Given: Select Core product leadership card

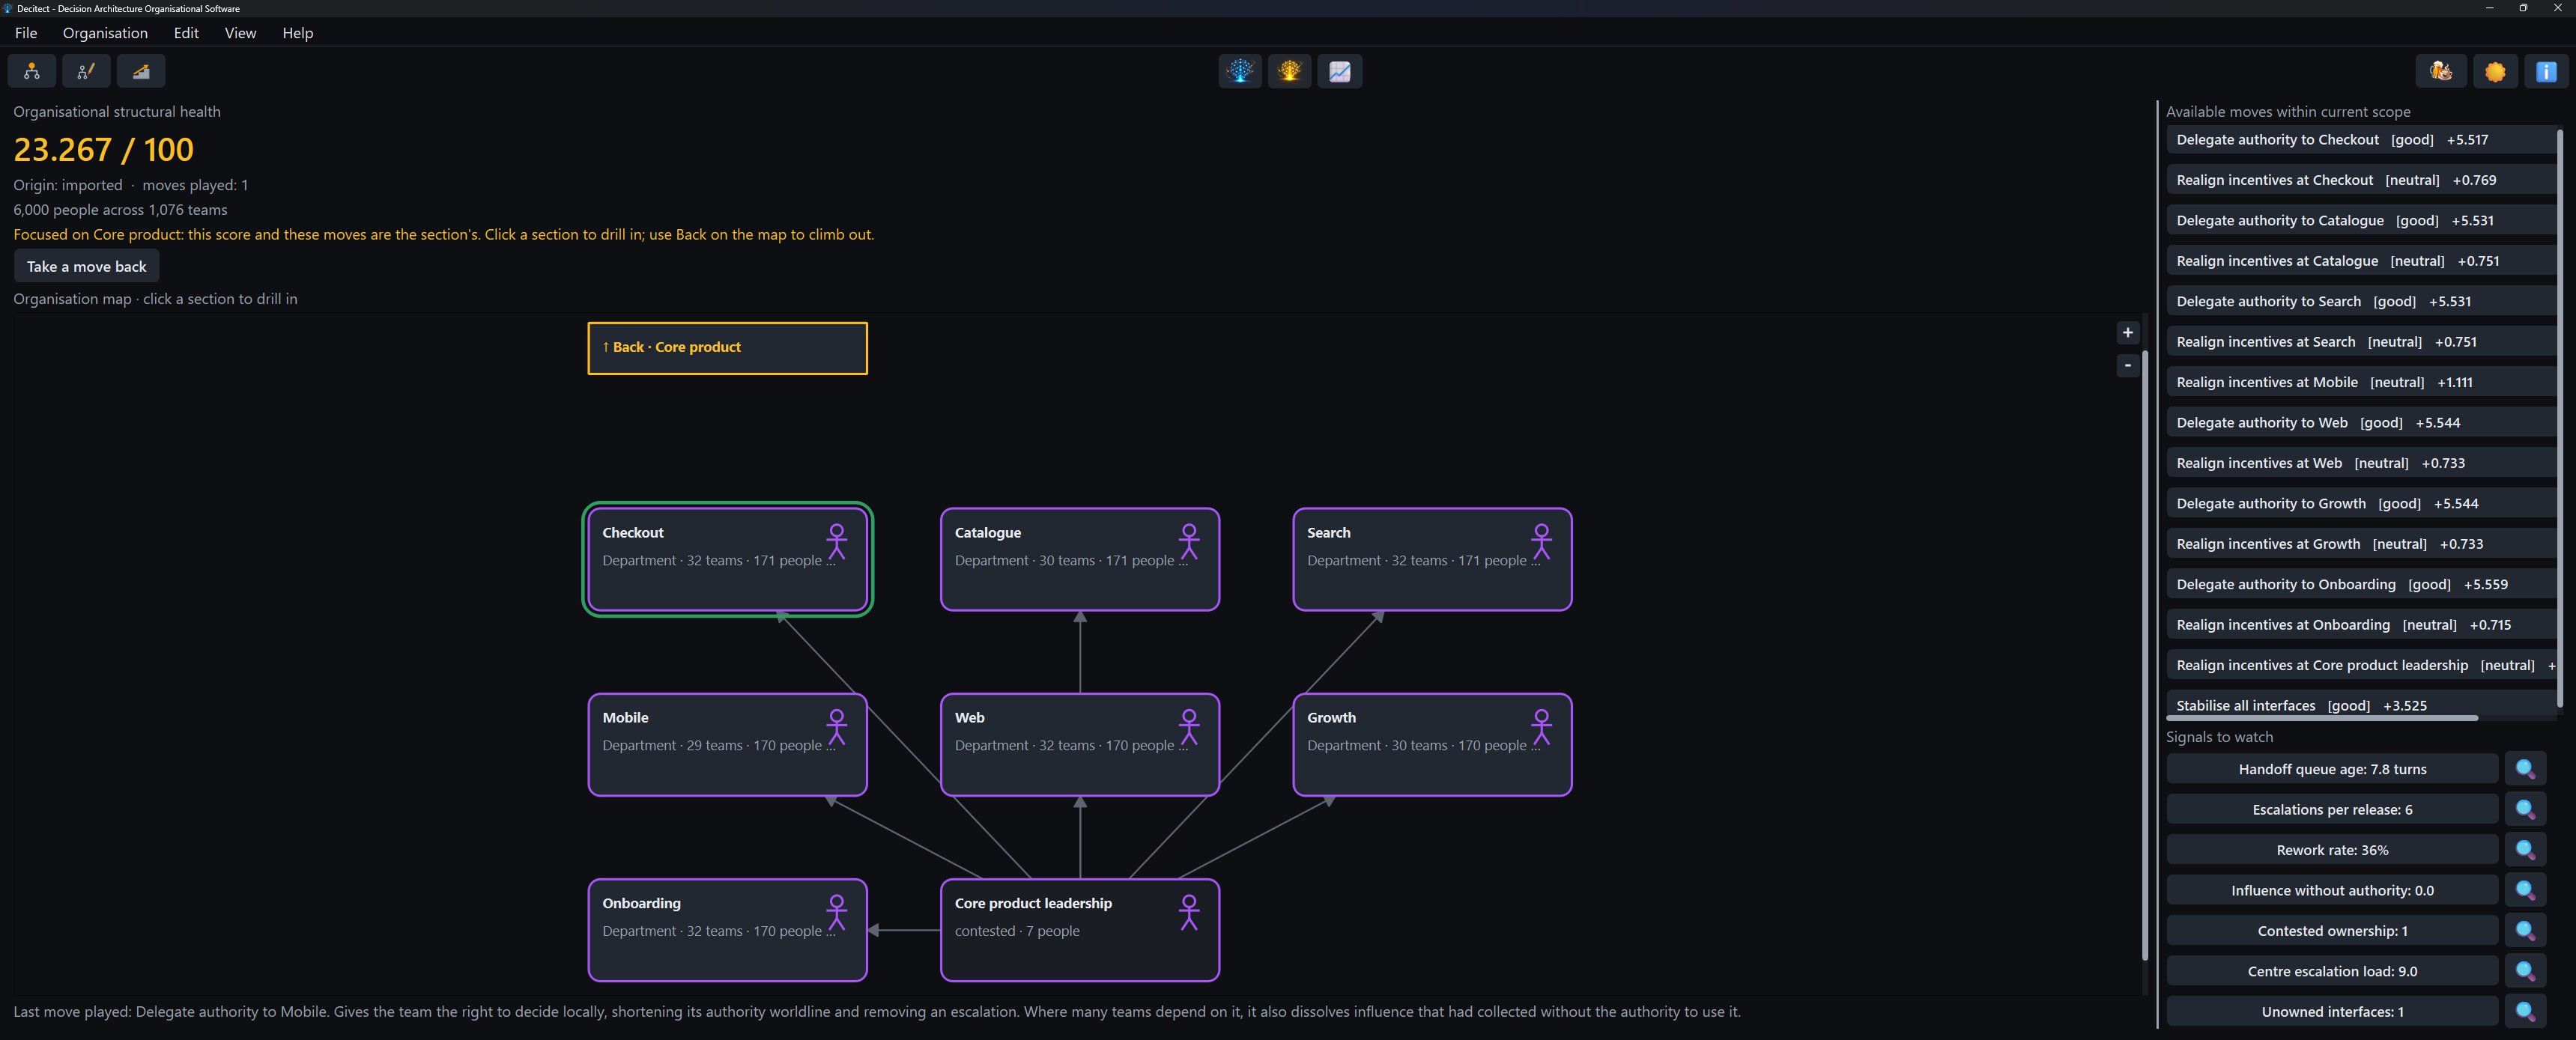Looking at the screenshot, I should pos(1079,930).
